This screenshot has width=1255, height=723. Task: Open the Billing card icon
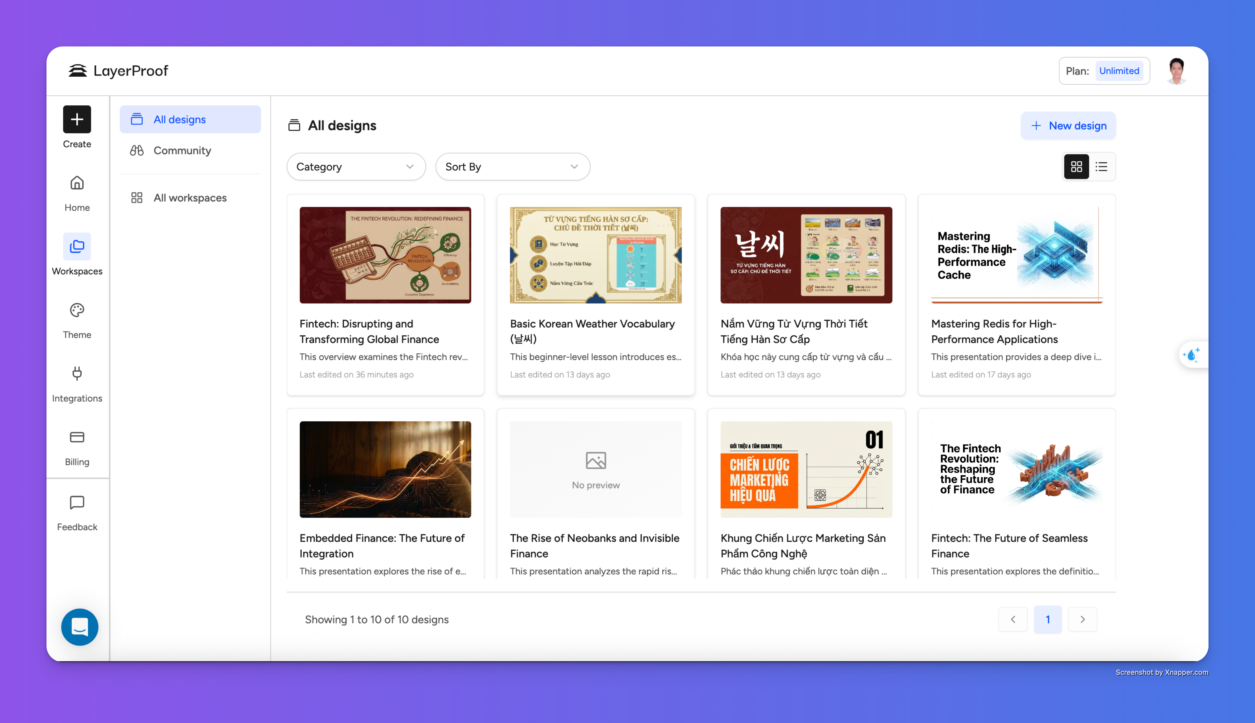pyautogui.click(x=77, y=438)
